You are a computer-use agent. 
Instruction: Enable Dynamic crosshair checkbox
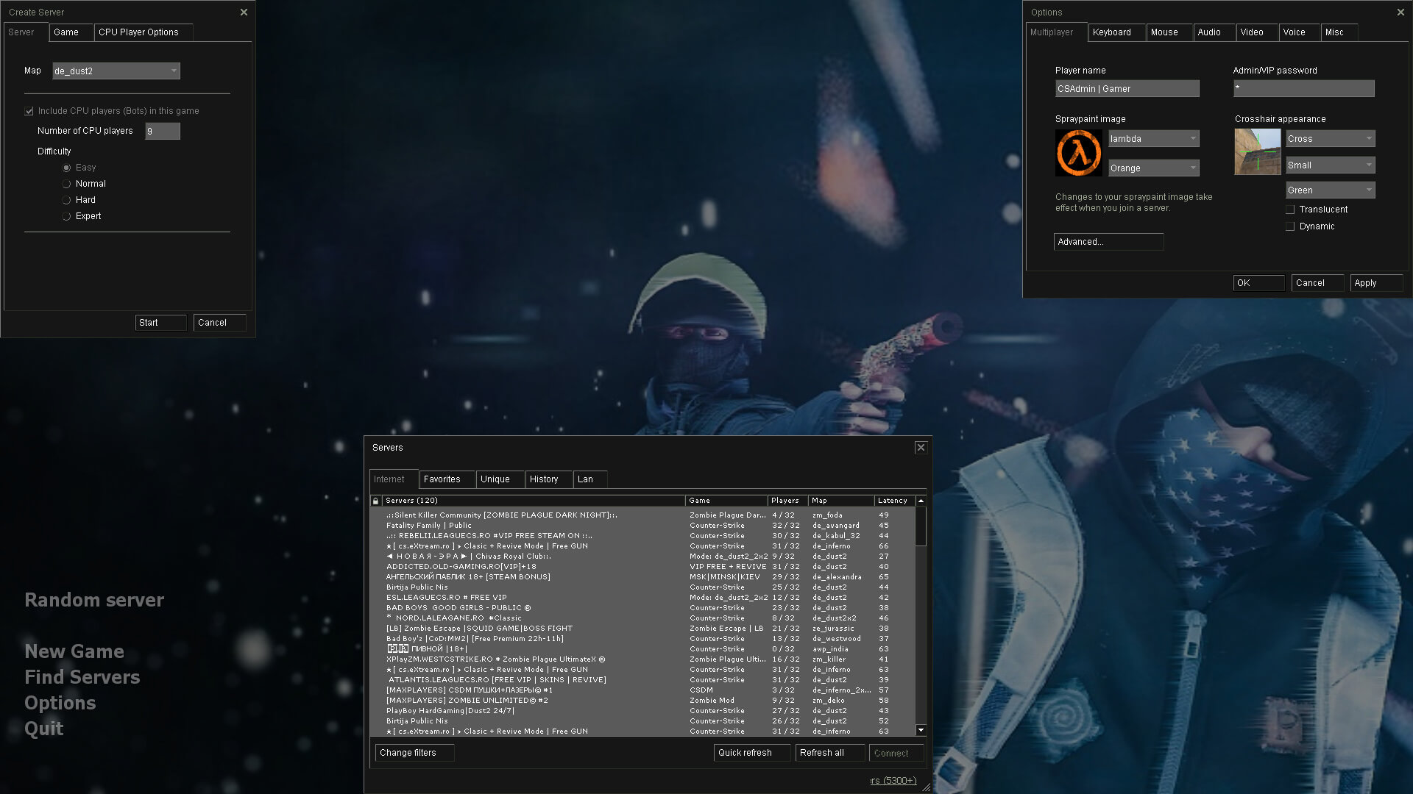[1290, 226]
